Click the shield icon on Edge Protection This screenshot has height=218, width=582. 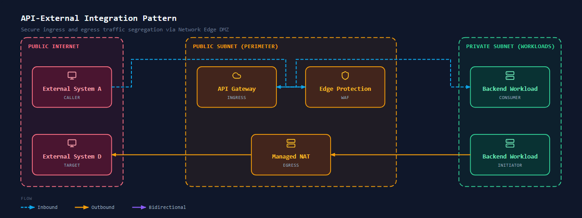[345, 75]
